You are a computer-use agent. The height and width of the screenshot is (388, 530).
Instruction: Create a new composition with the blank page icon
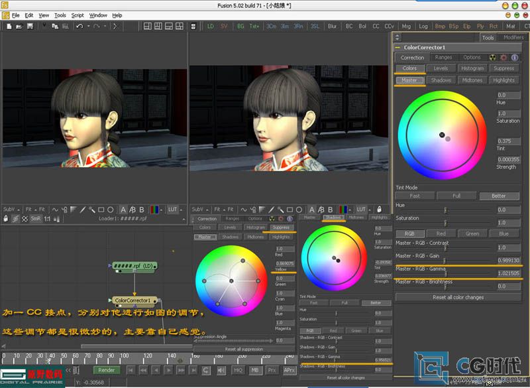pyautogui.click(x=9, y=27)
